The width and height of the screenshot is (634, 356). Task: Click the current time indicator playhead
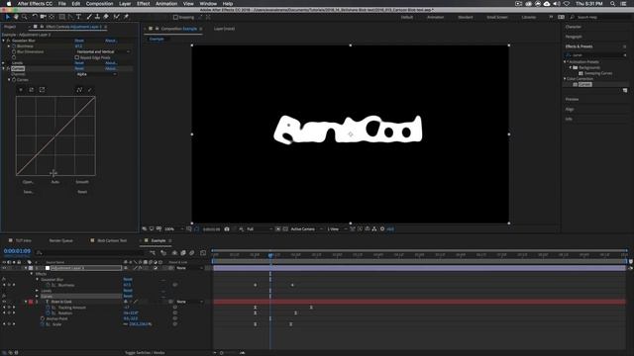270,255
